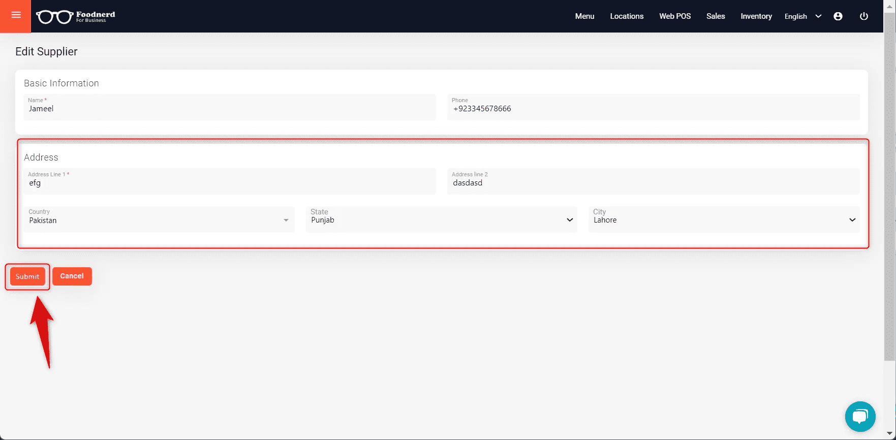Click the Foodnerd for Business logo
This screenshot has height=440, width=896.
pos(76,16)
